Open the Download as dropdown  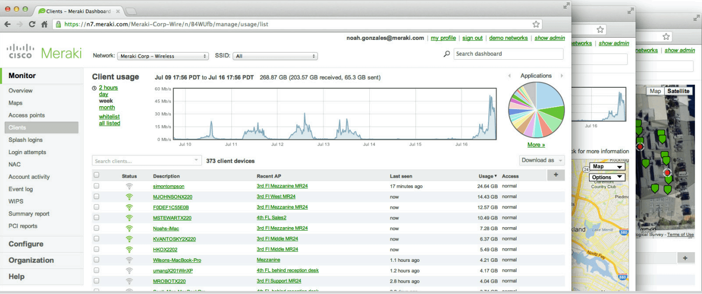tap(542, 160)
